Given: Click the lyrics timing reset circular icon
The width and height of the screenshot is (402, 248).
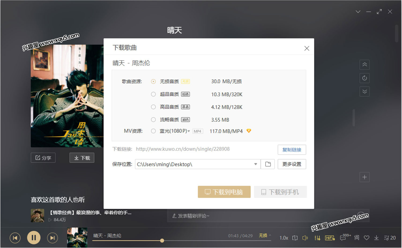Looking at the screenshot, I should 364,78.
